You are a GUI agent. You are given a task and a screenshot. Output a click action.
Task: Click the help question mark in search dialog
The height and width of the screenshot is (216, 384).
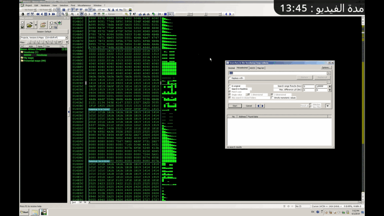(329, 63)
